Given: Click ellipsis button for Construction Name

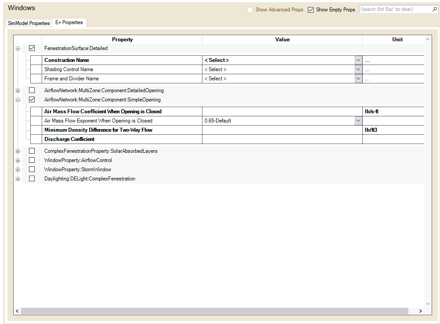Looking at the screenshot, I should click(367, 60).
